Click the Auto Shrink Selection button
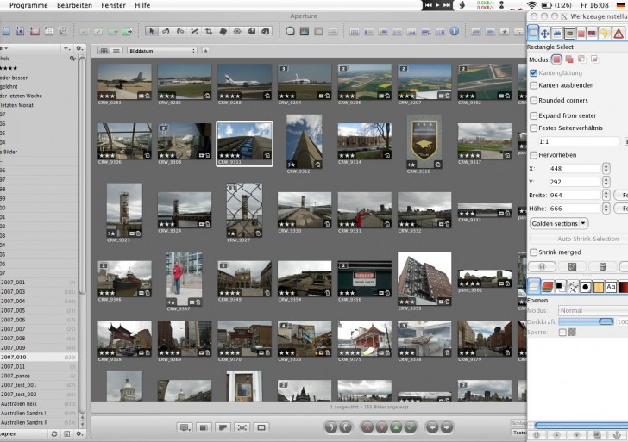 point(587,239)
